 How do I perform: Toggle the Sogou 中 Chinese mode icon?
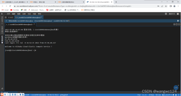tap(5, 94)
